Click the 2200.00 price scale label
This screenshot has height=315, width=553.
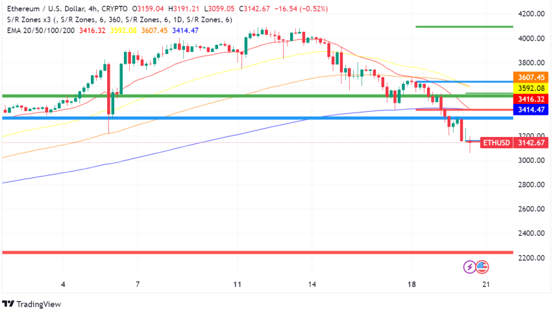click(x=531, y=258)
